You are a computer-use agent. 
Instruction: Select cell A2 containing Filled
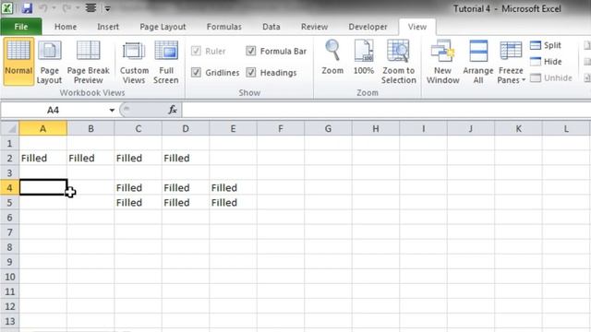[x=43, y=158]
